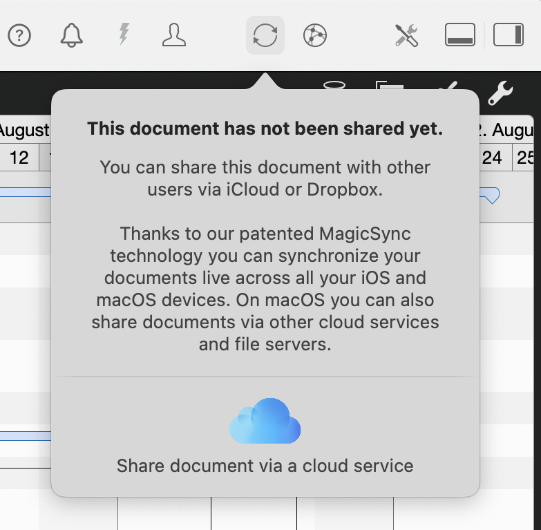Select day 12 in the timeline header

click(x=19, y=158)
